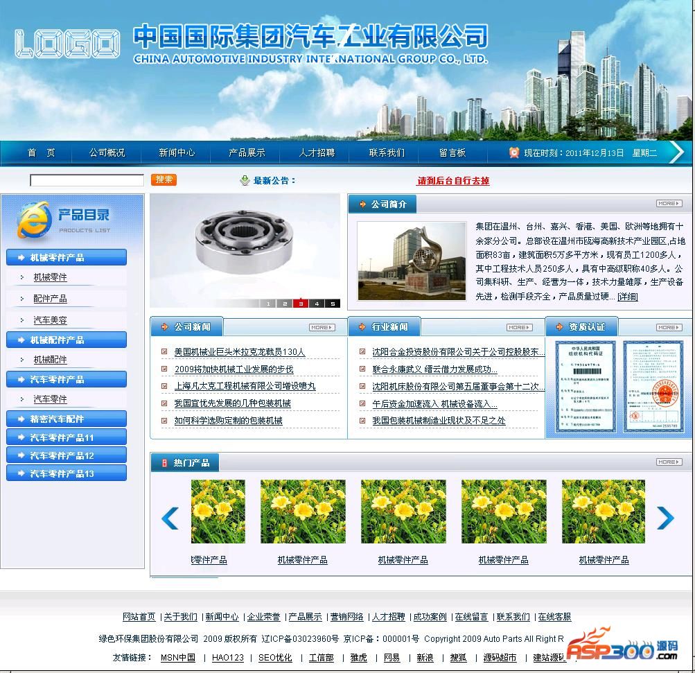The height and width of the screenshot is (673, 695).
Task: Expand the 机械零件产品 category
Action: (x=67, y=257)
